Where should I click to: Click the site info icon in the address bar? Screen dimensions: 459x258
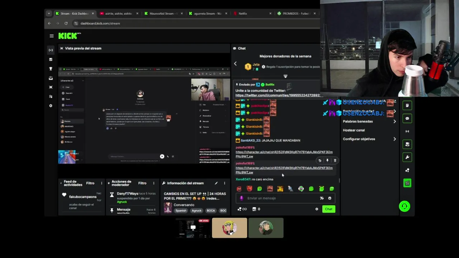(x=76, y=23)
